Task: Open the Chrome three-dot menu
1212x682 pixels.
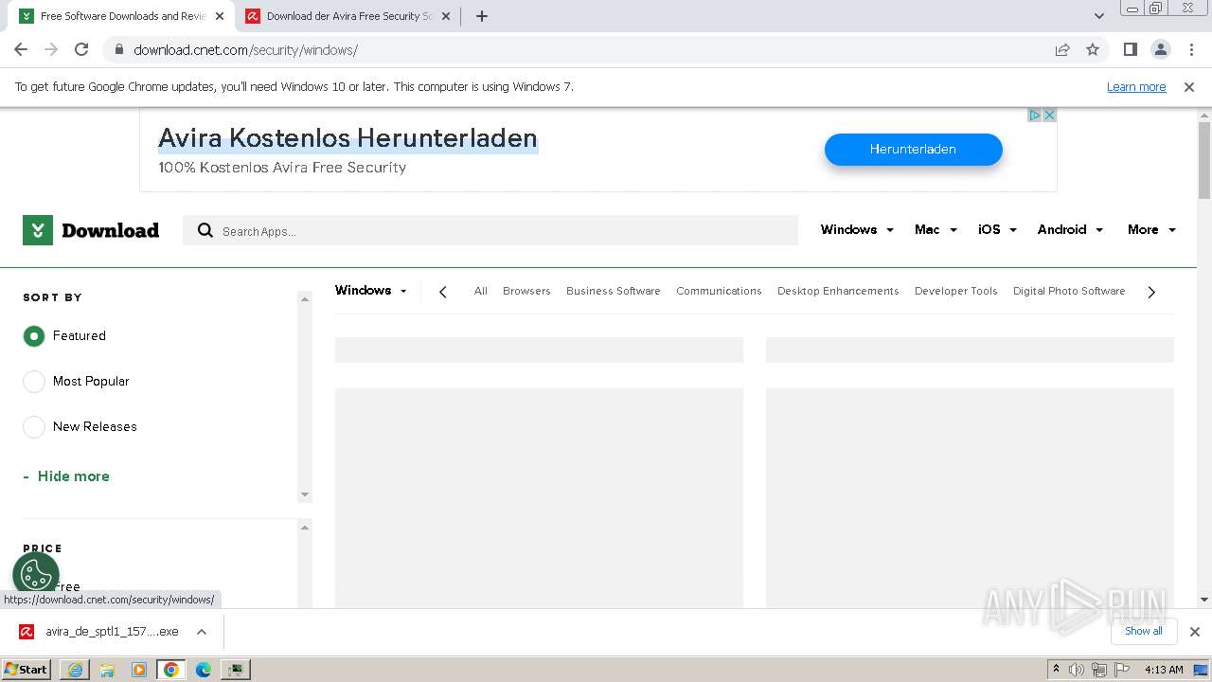Action: tap(1190, 49)
